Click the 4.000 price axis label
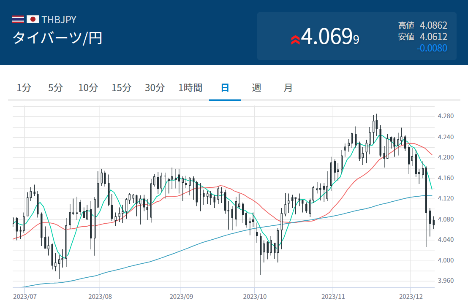 (x=446, y=260)
